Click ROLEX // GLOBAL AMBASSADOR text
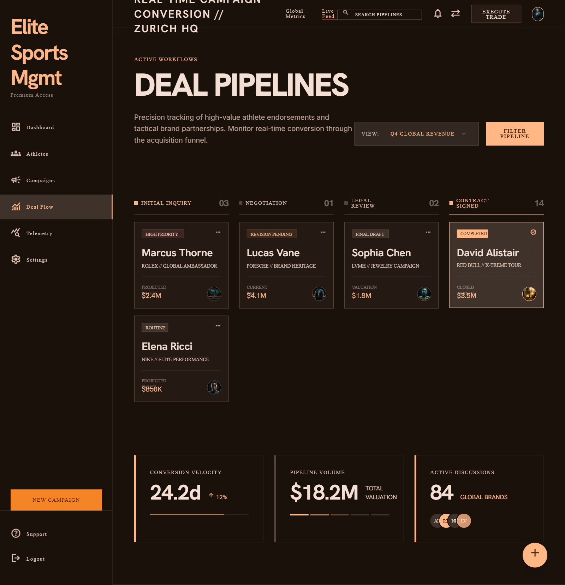 (x=179, y=266)
